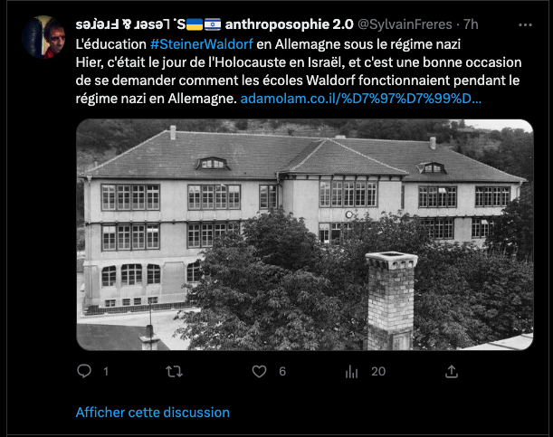Click the 'anthroposophie 2.0' display name
This screenshot has width=553, height=437.
[289, 24]
